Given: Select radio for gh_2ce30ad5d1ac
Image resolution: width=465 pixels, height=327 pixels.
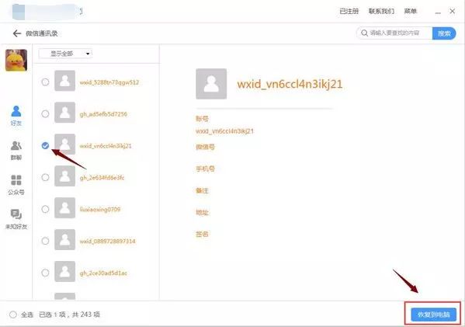Looking at the screenshot, I should tap(45, 273).
